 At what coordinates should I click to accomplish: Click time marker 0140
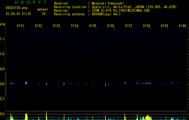click(182, 26)
